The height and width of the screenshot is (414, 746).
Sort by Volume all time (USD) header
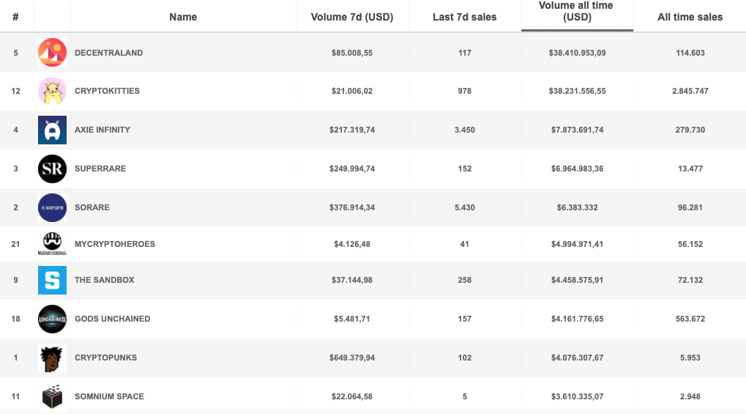point(577,12)
